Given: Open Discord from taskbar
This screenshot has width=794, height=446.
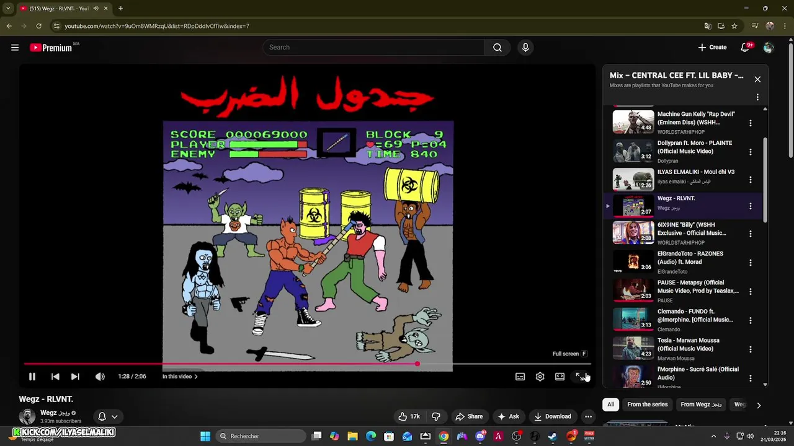Looking at the screenshot, I should (x=480, y=436).
